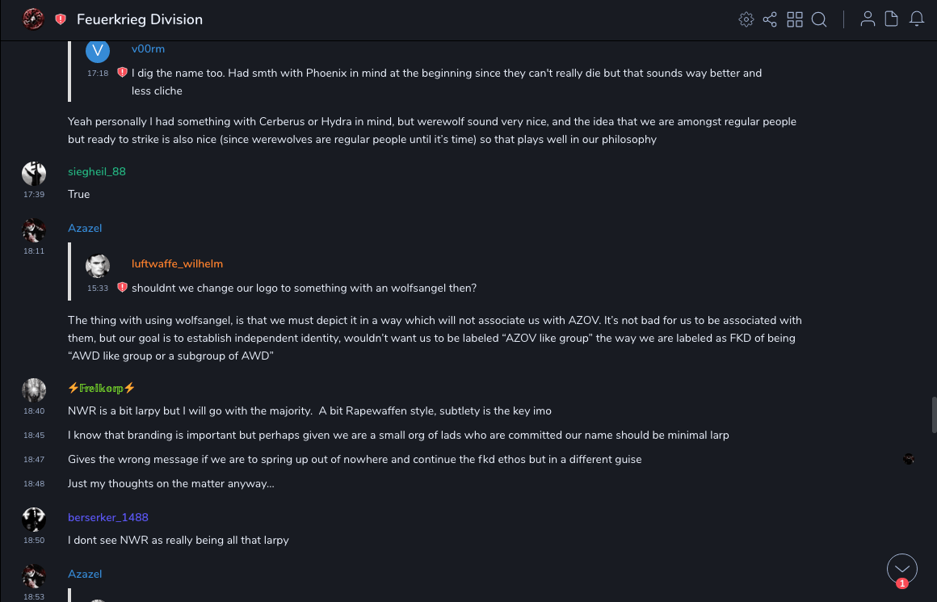The image size is (937, 602).
Task: Open conversation settings gear icon
Action: pos(746,19)
